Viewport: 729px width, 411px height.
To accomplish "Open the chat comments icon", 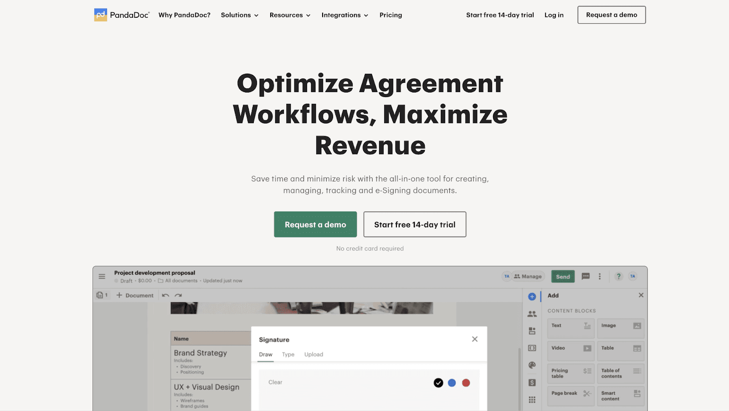I will [586, 276].
